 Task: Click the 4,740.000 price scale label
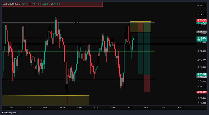202,5
